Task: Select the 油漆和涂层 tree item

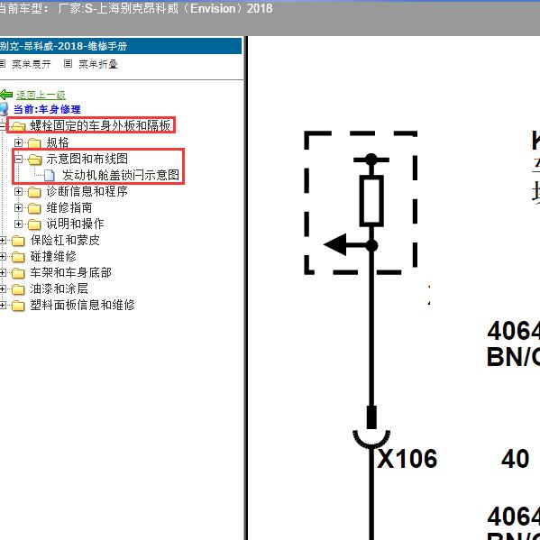Action: 59,288
